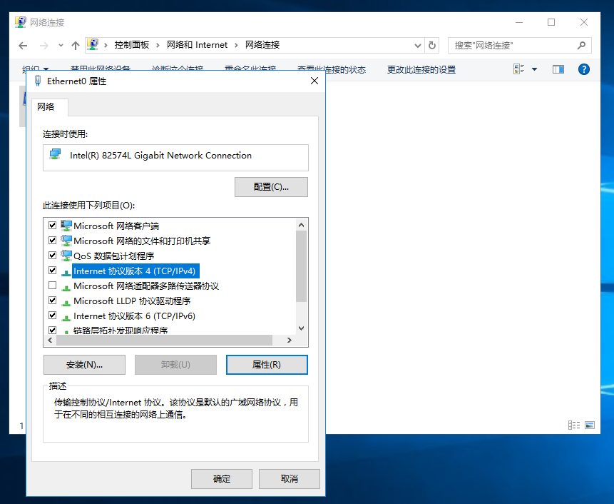Expand the chevron after 控制面板 breadcrumb
614x504 pixels.
click(158, 46)
